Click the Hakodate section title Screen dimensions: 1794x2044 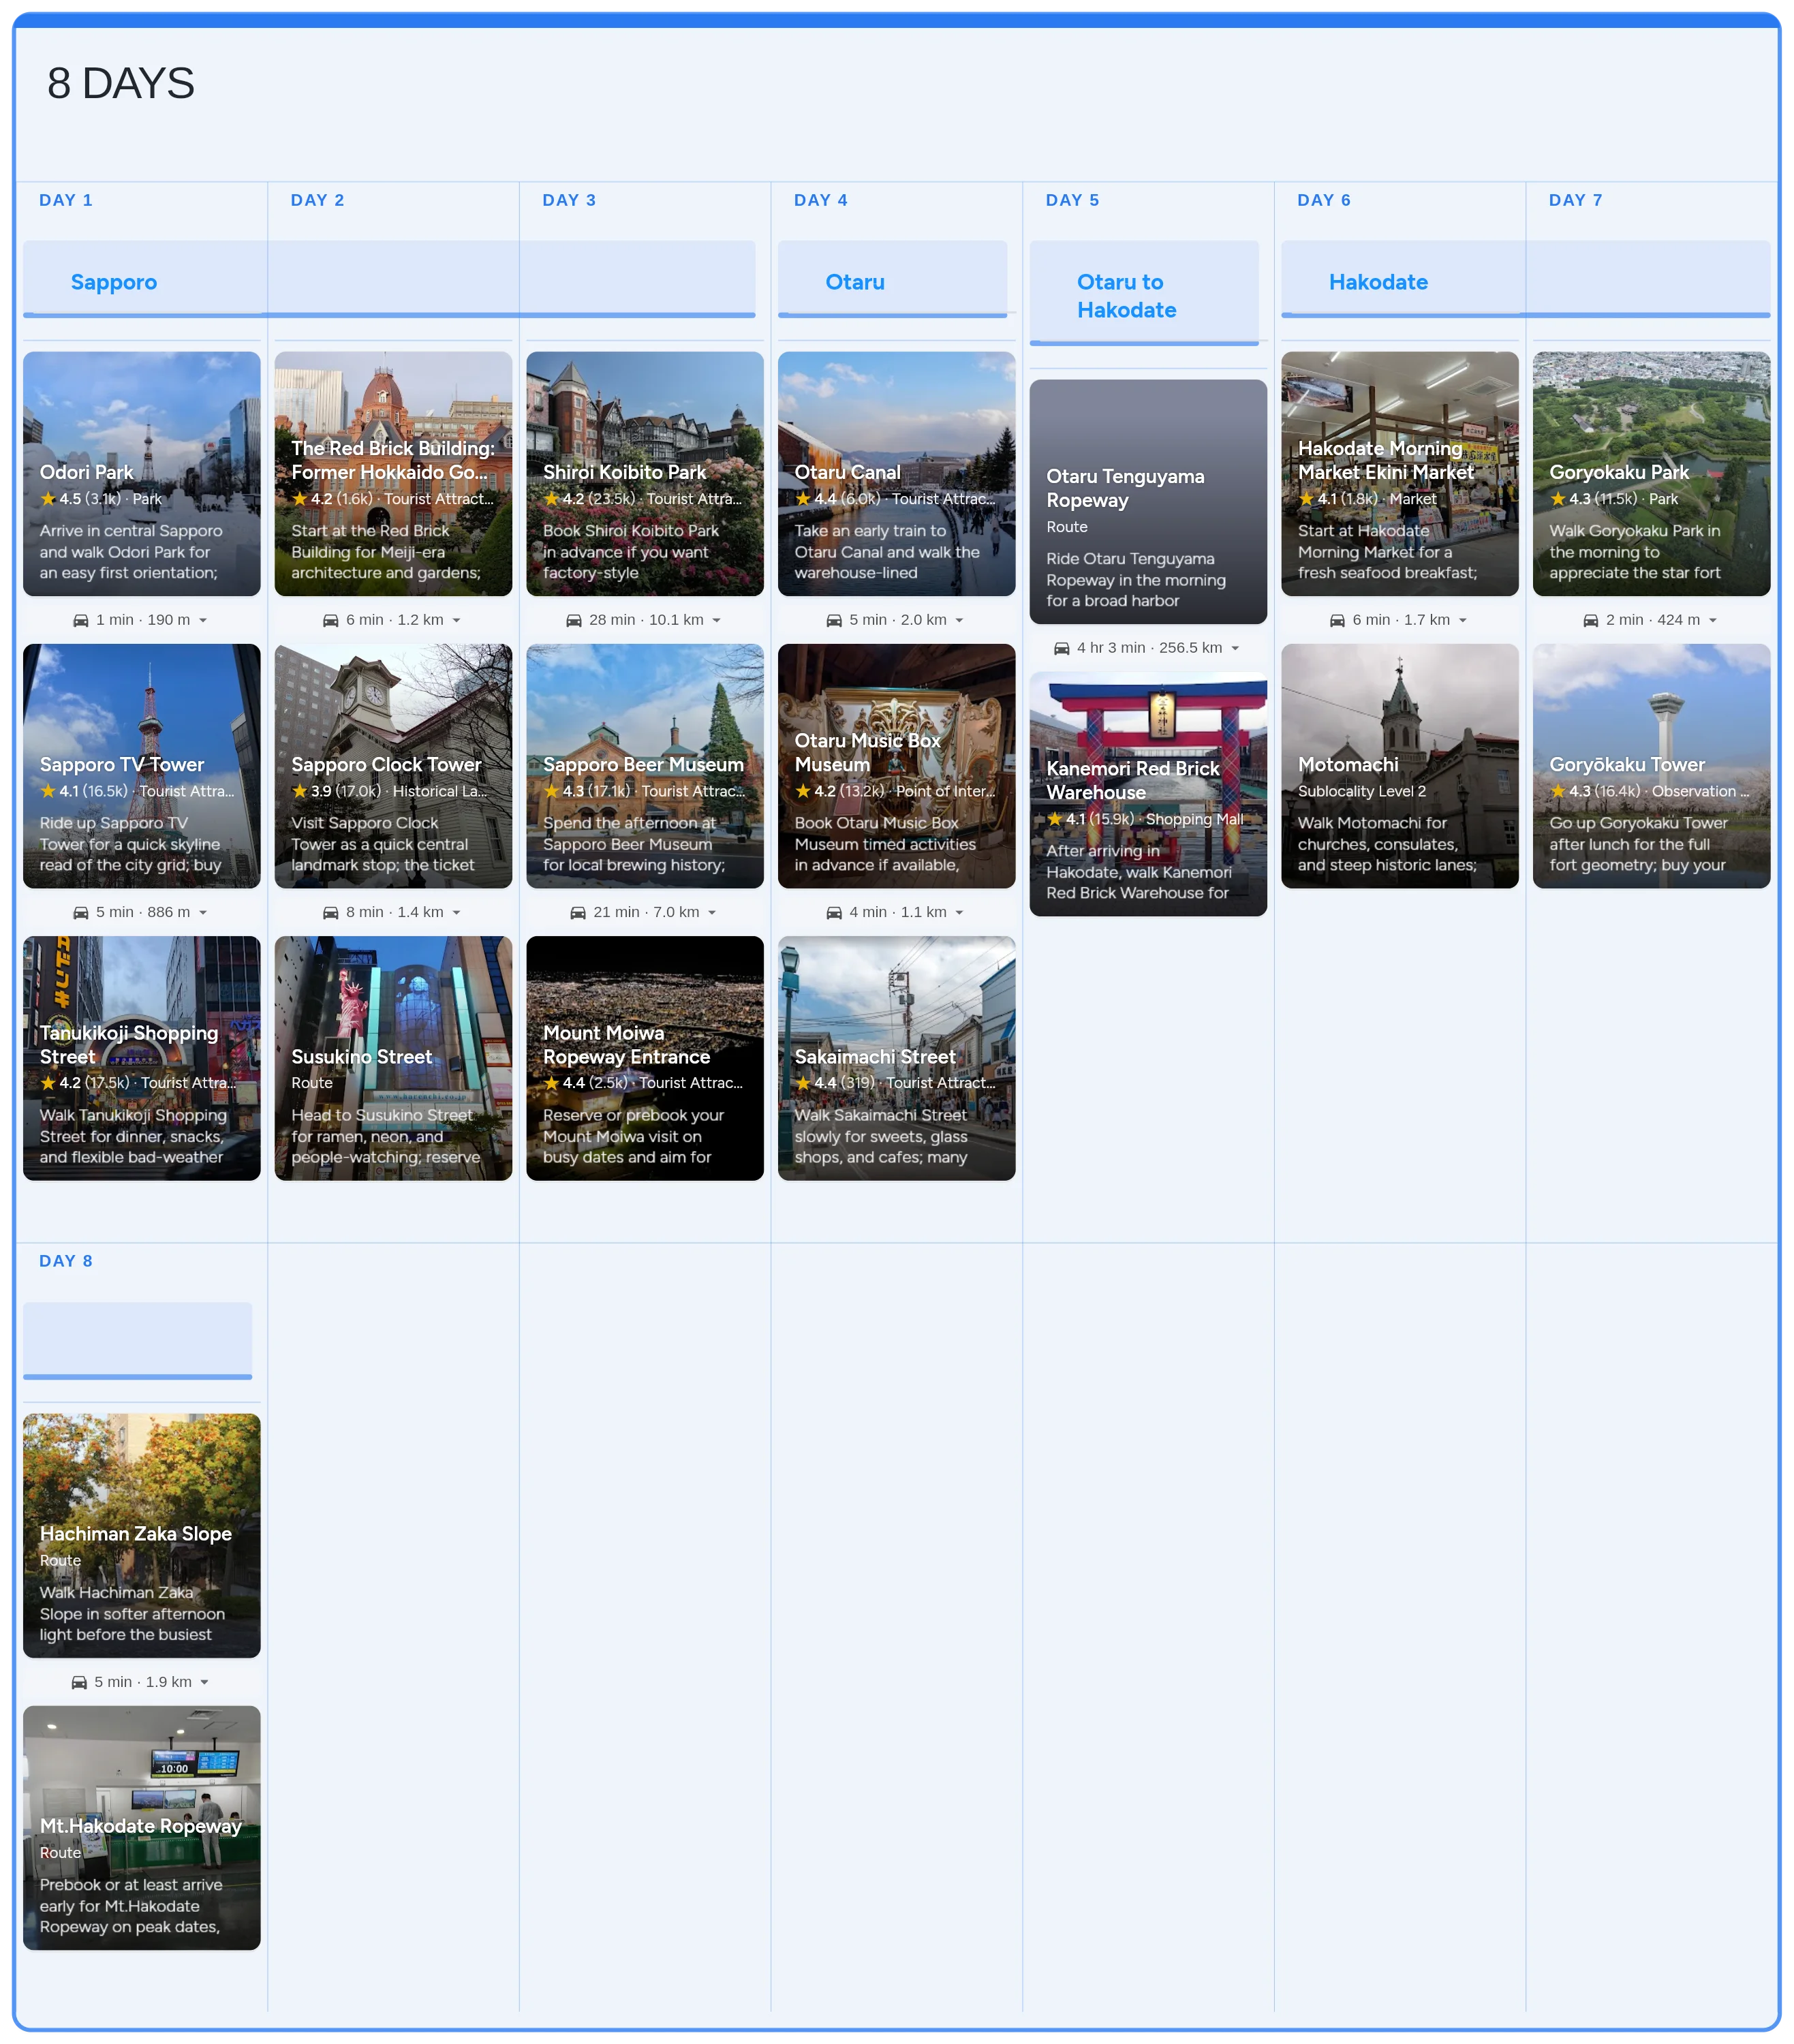pos(1378,282)
